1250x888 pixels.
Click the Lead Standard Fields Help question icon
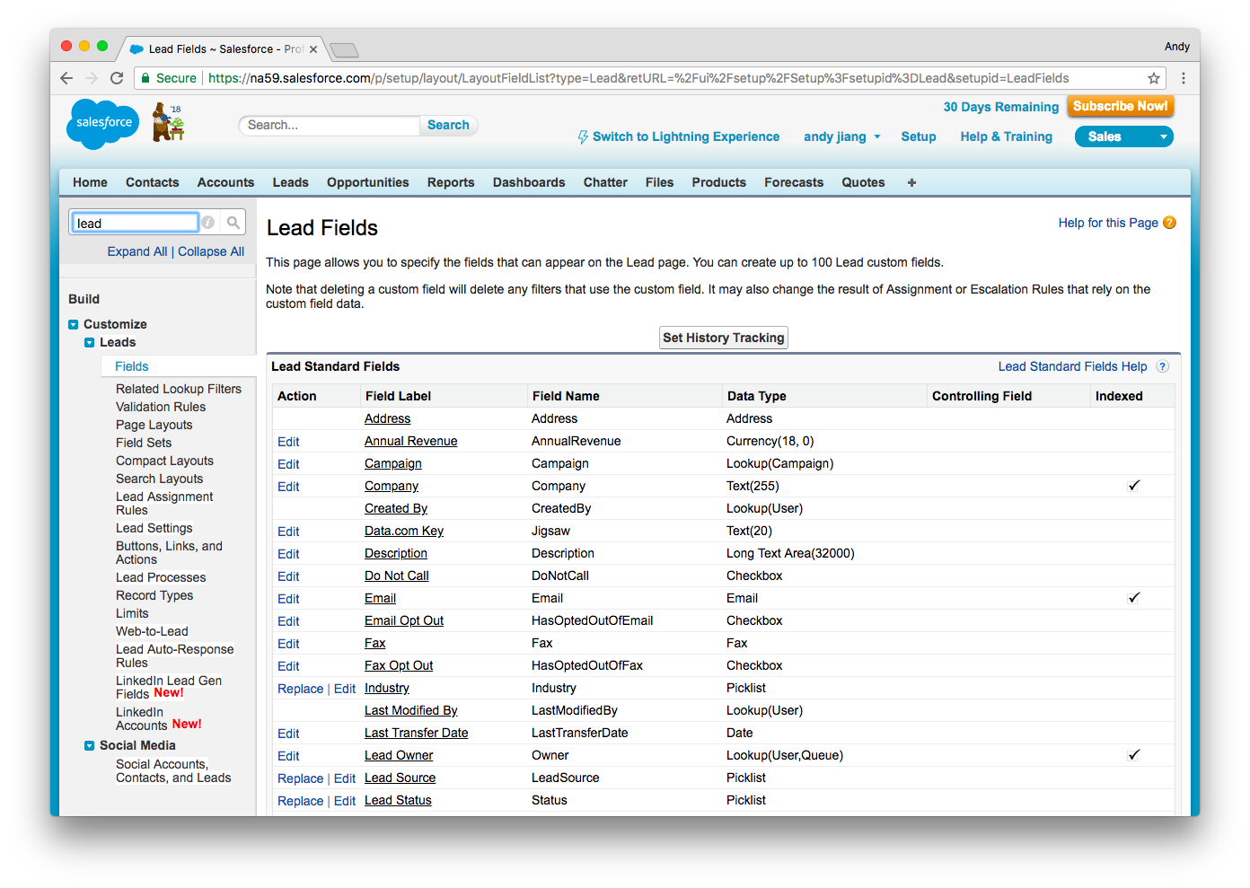coord(1163,366)
